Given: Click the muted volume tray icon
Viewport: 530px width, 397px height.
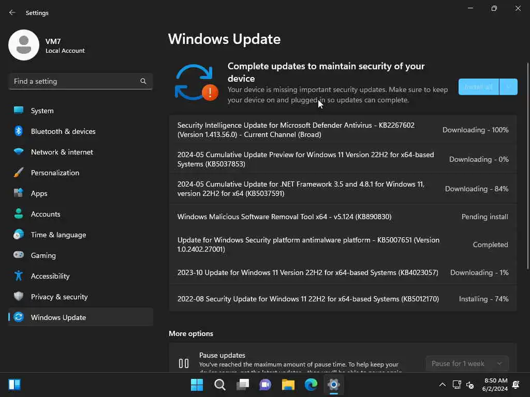Looking at the screenshot, I should pos(470,385).
